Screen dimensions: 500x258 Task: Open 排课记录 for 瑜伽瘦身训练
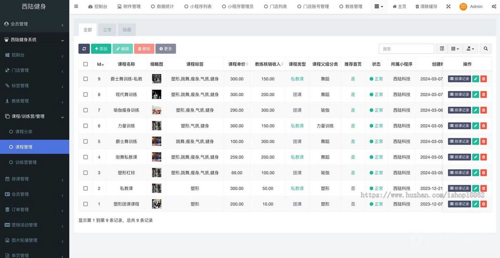click(459, 110)
